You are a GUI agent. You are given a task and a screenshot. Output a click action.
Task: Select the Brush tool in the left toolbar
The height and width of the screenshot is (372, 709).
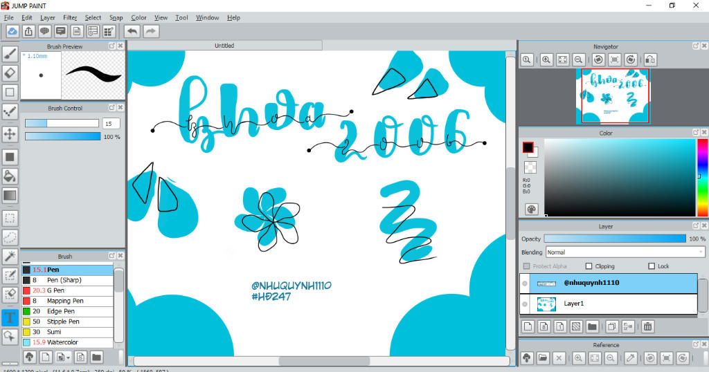[x=10, y=54]
